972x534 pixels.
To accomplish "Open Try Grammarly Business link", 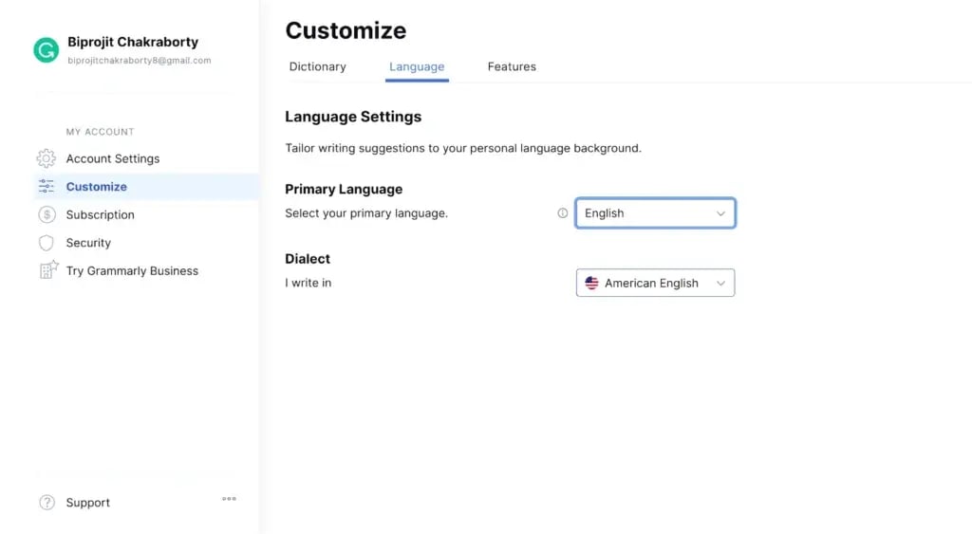I will tap(132, 270).
